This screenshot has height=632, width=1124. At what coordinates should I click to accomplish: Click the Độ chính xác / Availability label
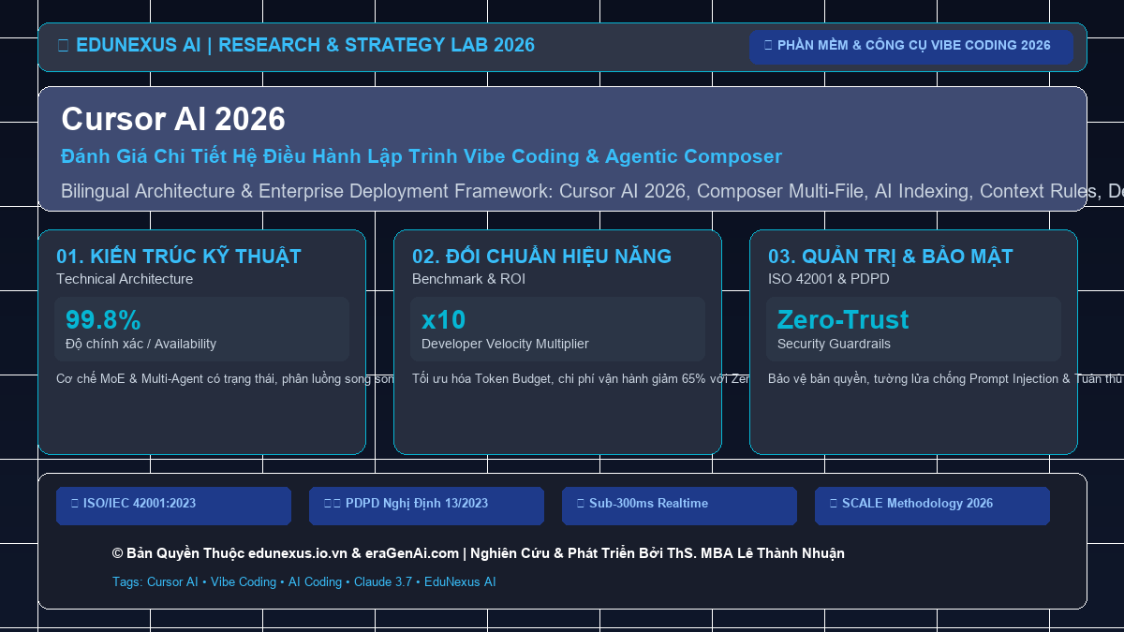(x=140, y=344)
